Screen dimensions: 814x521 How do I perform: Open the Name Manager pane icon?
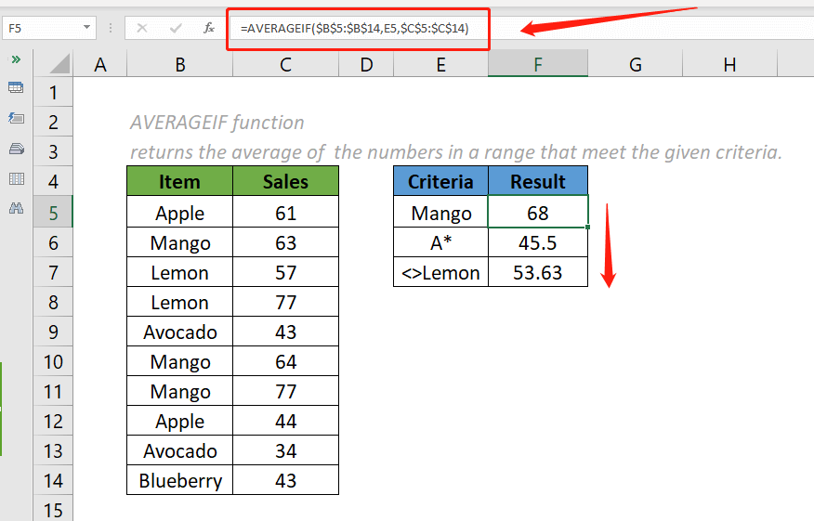coord(16,148)
